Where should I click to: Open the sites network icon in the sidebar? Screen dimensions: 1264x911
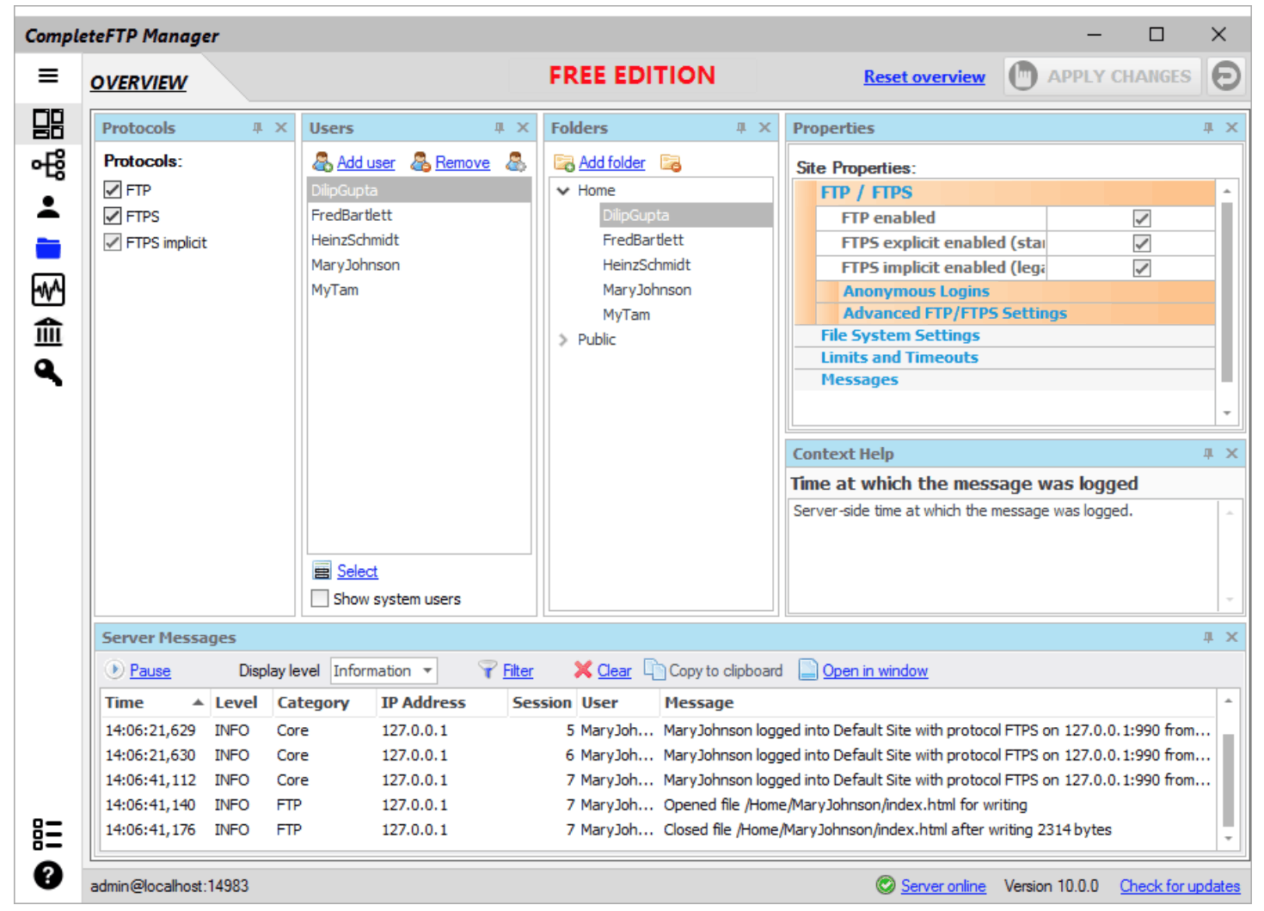click(47, 163)
